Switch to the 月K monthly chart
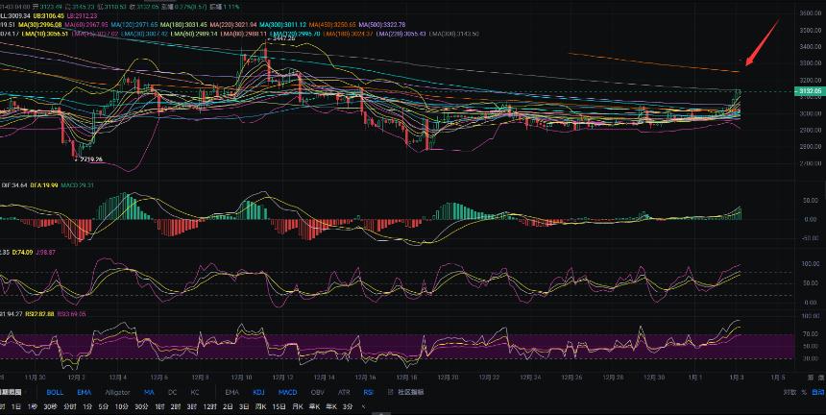This screenshot has height=415, width=826. tap(298, 406)
